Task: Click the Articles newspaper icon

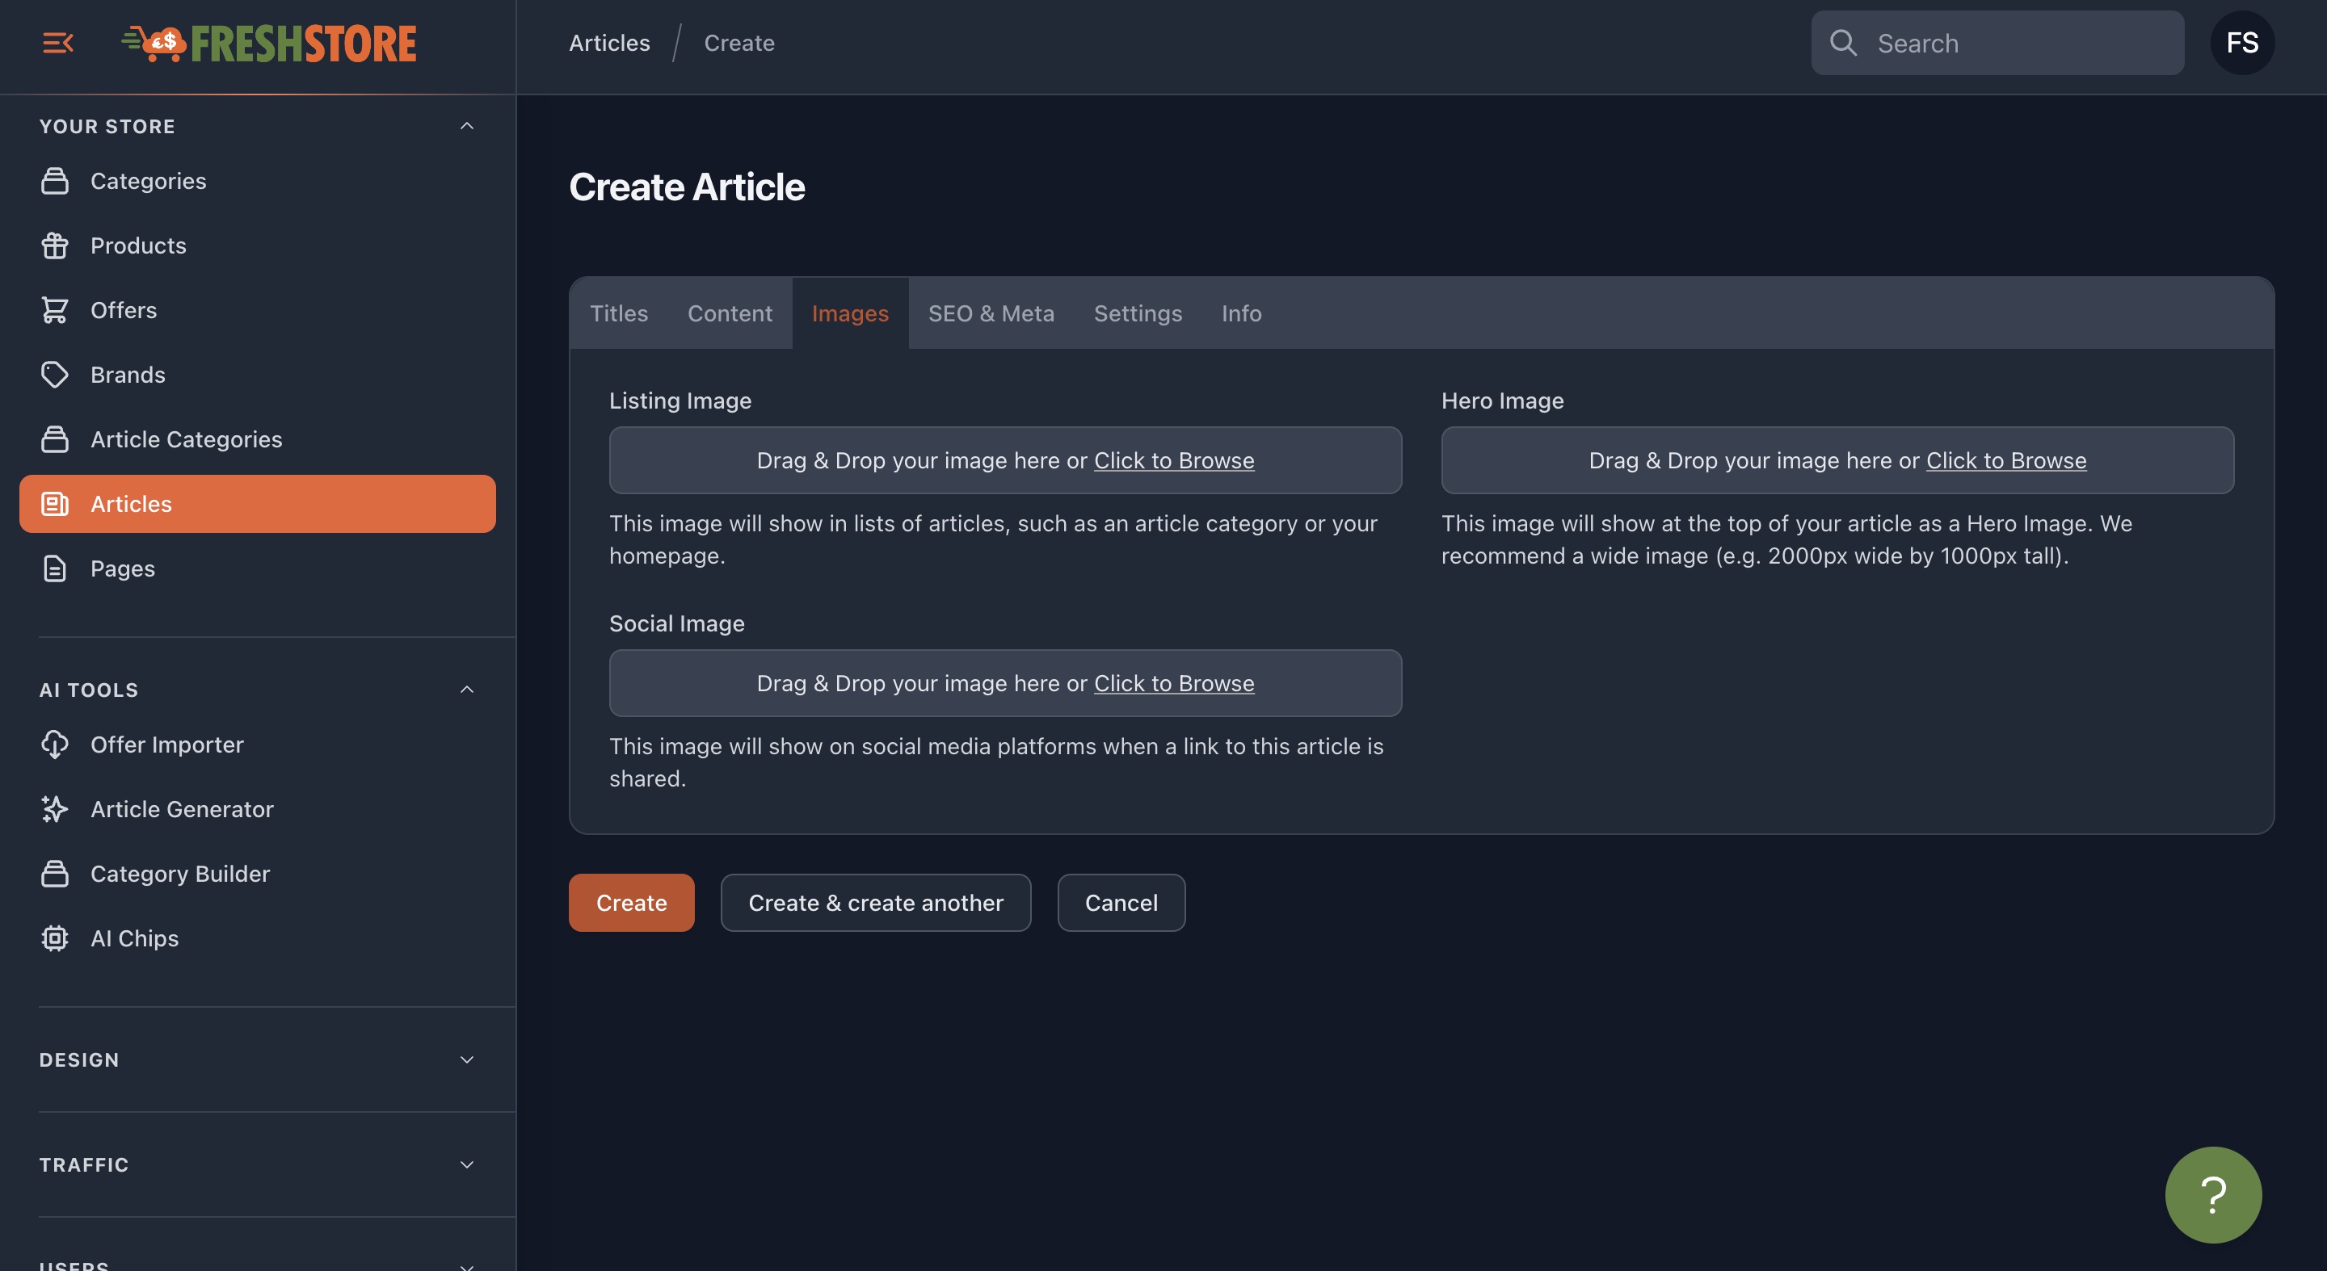Action: (x=54, y=504)
